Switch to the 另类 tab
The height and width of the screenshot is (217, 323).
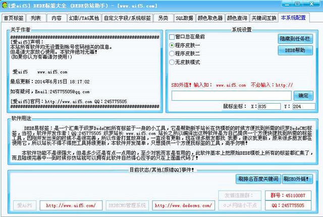tap(164, 18)
